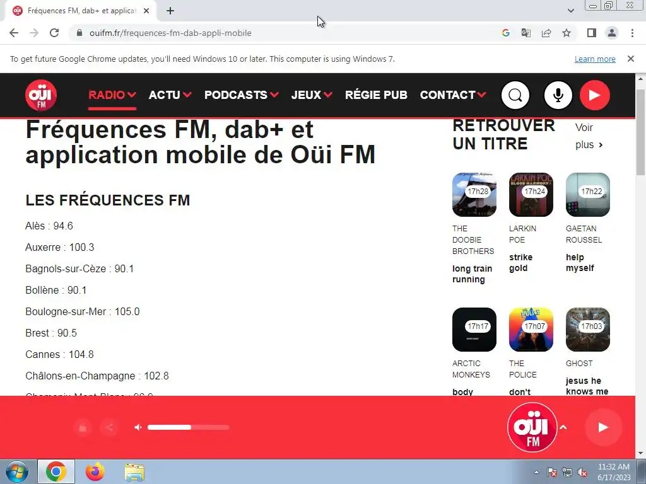The image size is (646, 484).
Task: Reload the page with refresh icon
Action: tap(54, 33)
